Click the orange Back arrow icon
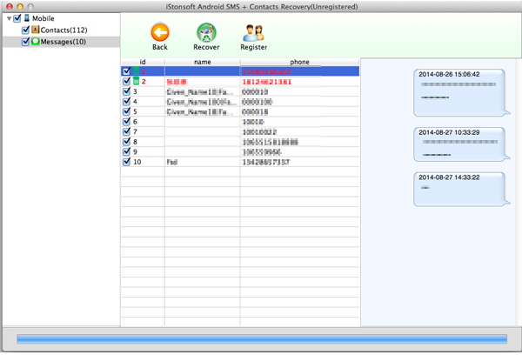Screen dimensions: 522x355 160,33
